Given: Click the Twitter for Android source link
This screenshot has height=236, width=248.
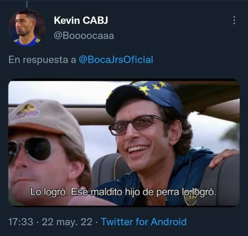Looking at the screenshot, I should (x=144, y=222).
